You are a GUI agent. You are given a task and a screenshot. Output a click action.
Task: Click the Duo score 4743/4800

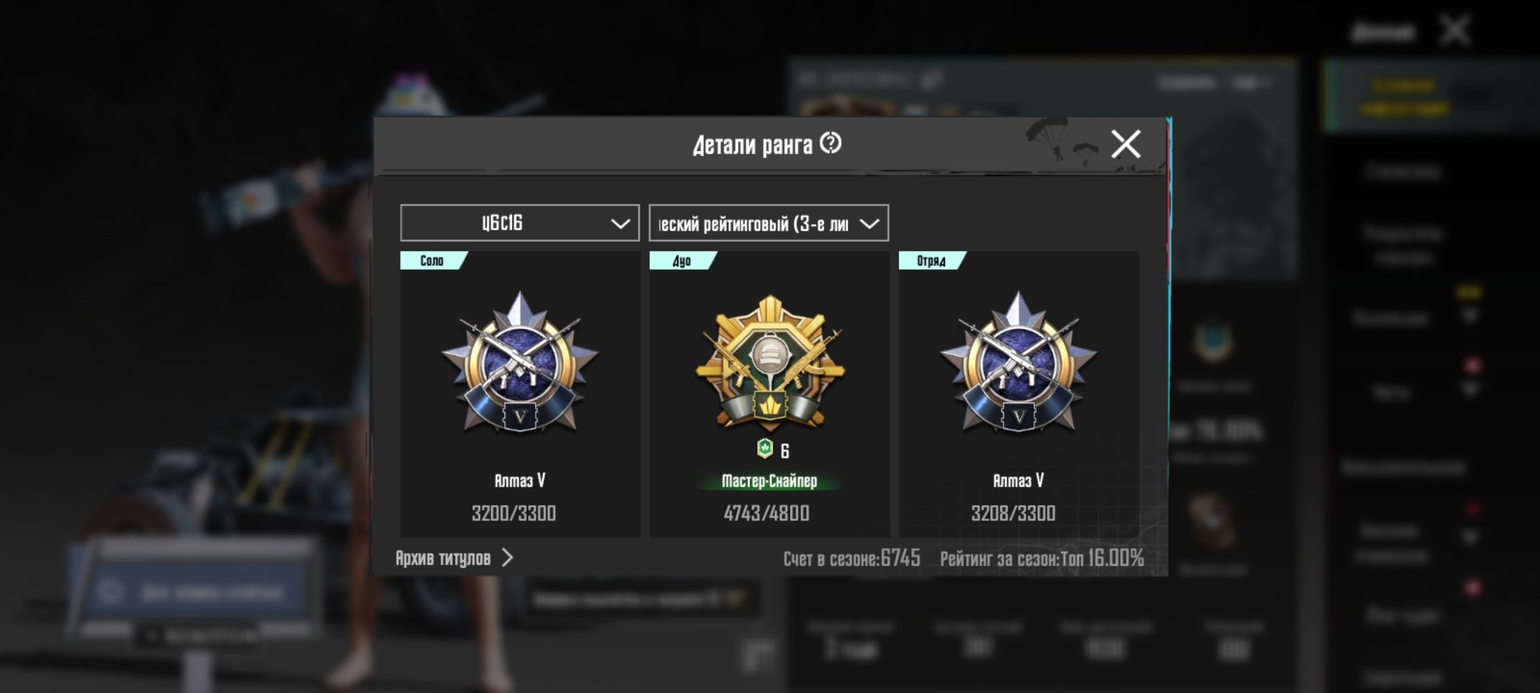point(766,513)
